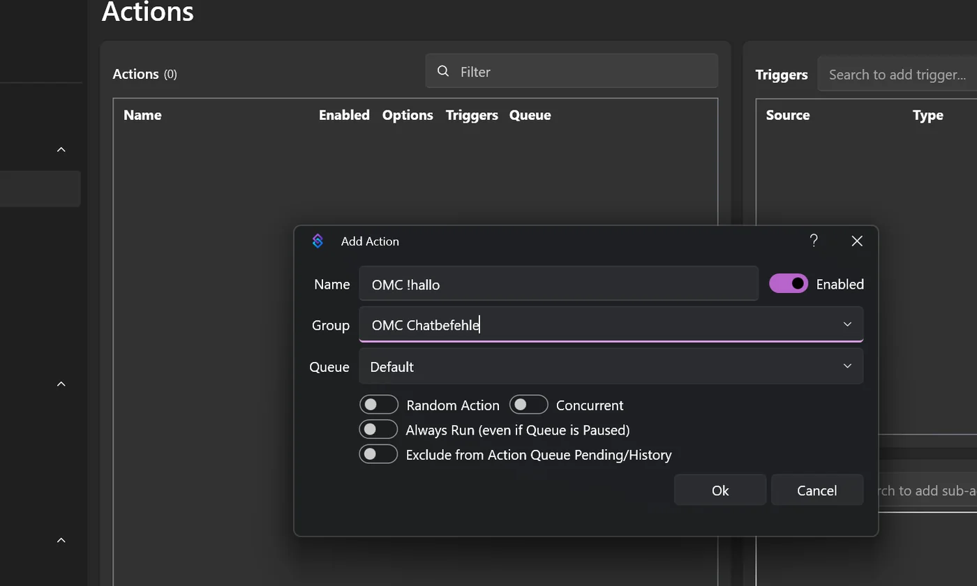Click the Streamer.bot logo in Add Action dialog

[x=318, y=241]
